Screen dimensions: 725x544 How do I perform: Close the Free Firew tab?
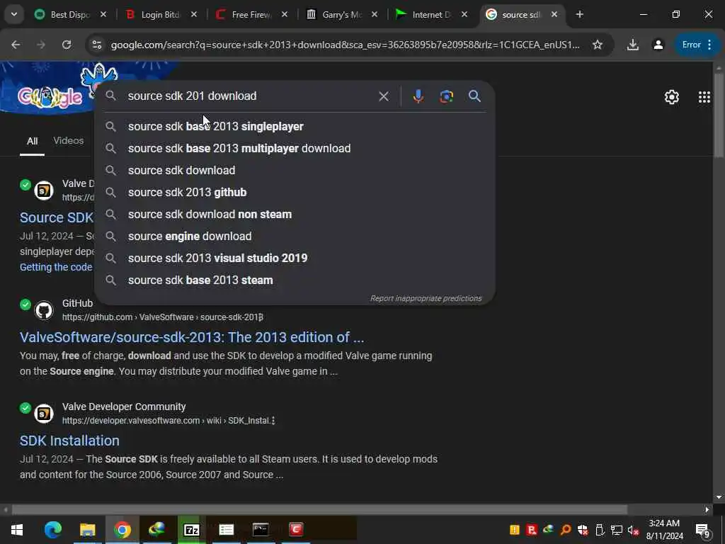point(285,15)
